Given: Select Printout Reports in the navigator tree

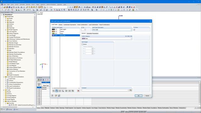Looking at the screenshot, I should point(12,98).
